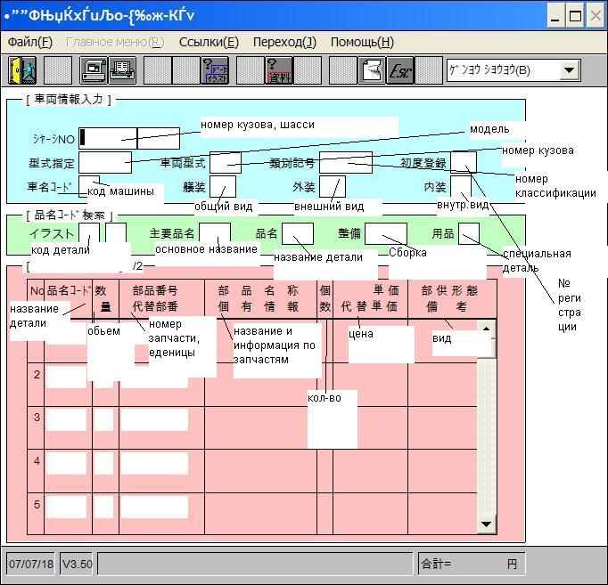Click the exit door toolbar icon
608x585 pixels.
(22, 70)
